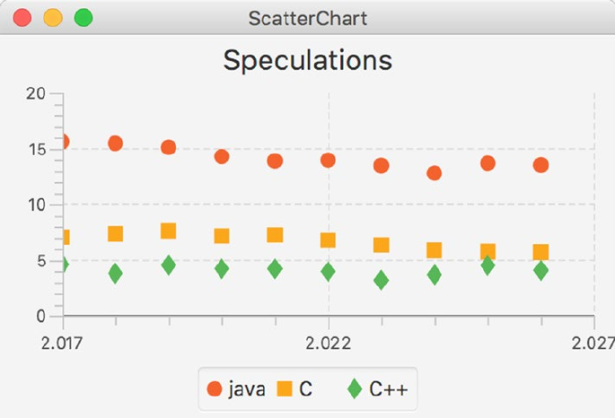
Task: Click the 20 label on the y-axis
Action: click(x=37, y=93)
